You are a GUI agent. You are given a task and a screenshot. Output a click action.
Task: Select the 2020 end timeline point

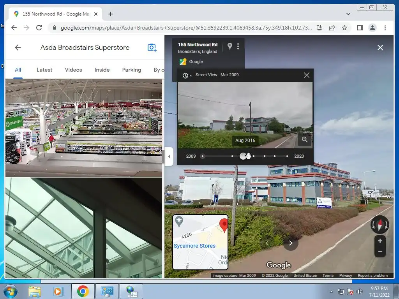(287, 156)
